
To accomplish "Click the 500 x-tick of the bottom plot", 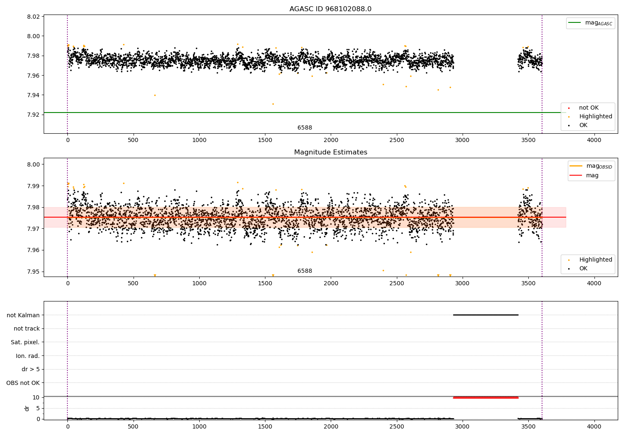I will (x=133, y=427).
